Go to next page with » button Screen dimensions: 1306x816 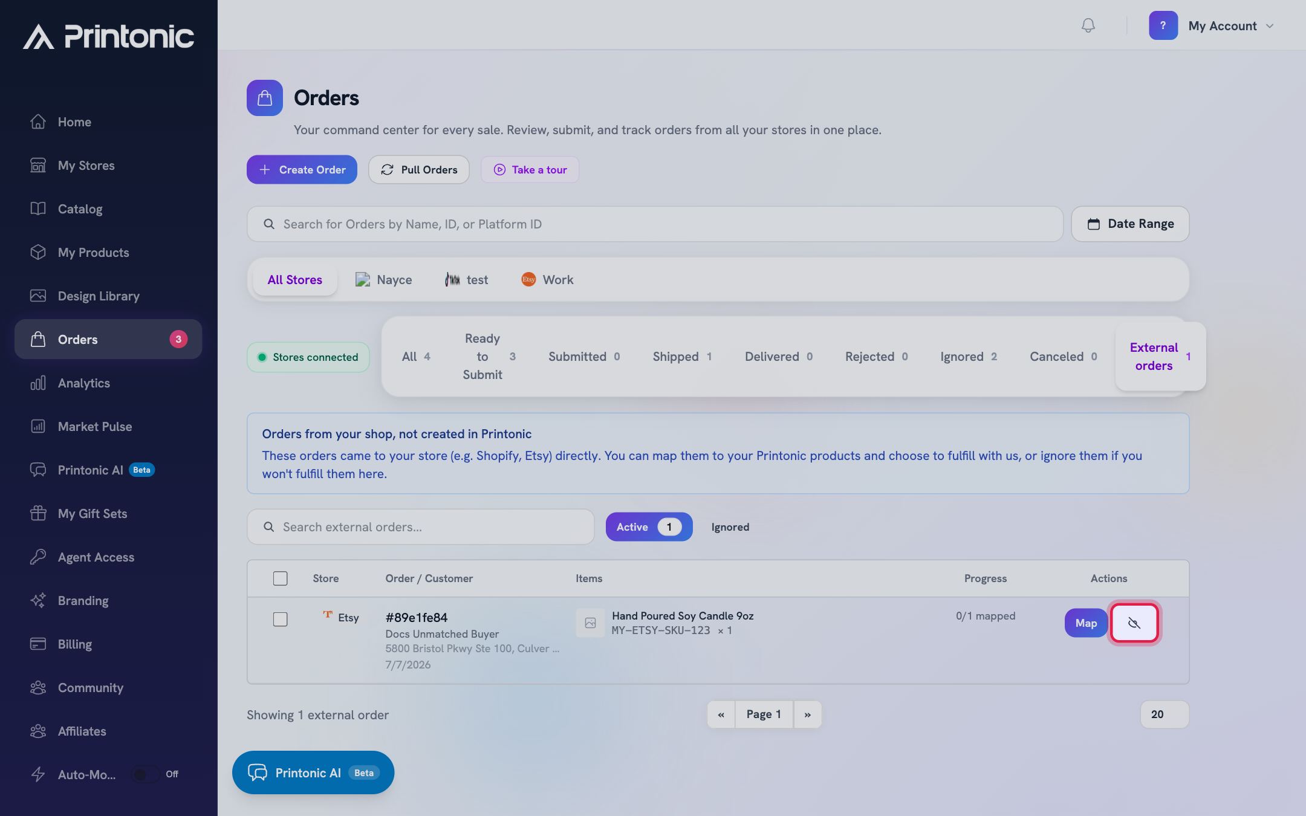click(x=807, y=714)
